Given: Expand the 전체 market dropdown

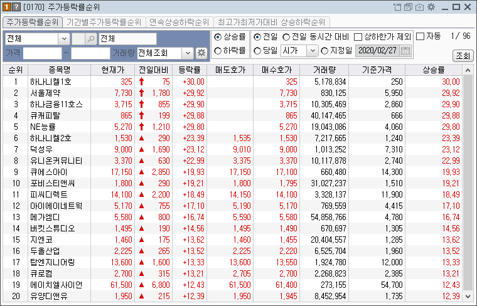Looking at the screenshot, I should (64, 39).
